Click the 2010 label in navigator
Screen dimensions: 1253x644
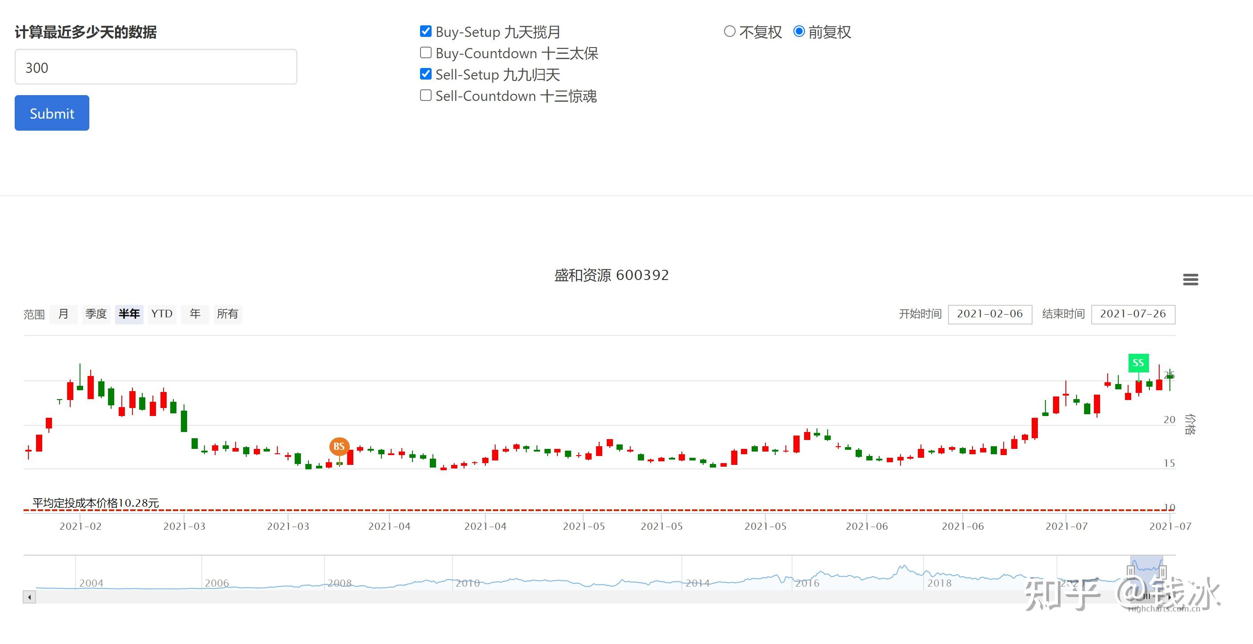468,583
